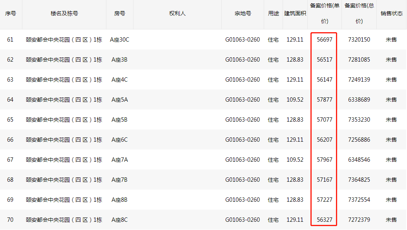Click the 宗地号 column header
Viewport: 407px width, 230px height.
tap(243, 13)
